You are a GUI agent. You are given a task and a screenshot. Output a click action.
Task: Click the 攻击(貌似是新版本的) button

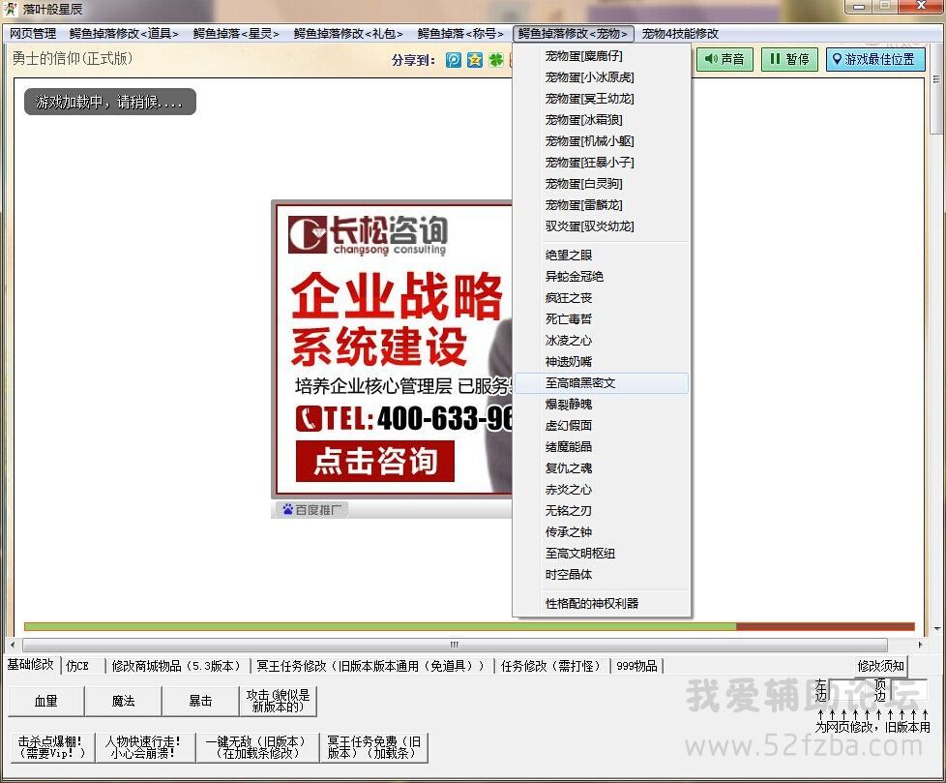(279, 701)
